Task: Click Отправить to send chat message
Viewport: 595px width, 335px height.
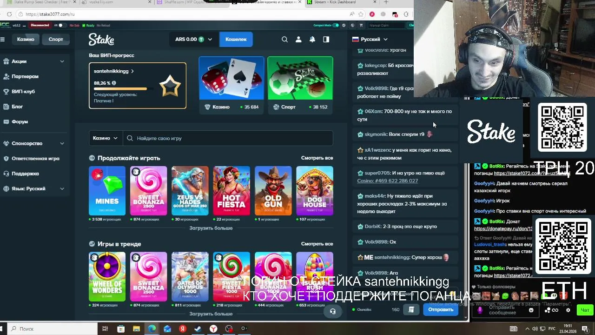Action: click(x=441, y=309)
